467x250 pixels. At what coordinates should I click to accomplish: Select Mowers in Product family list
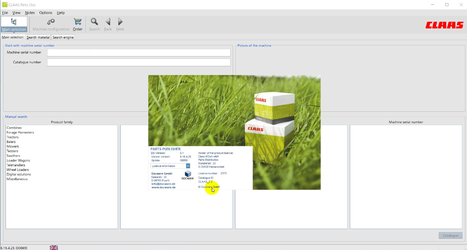click(13, 147)
